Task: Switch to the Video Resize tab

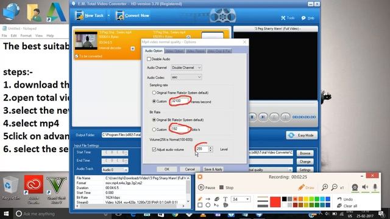Action: click(196, 51)
